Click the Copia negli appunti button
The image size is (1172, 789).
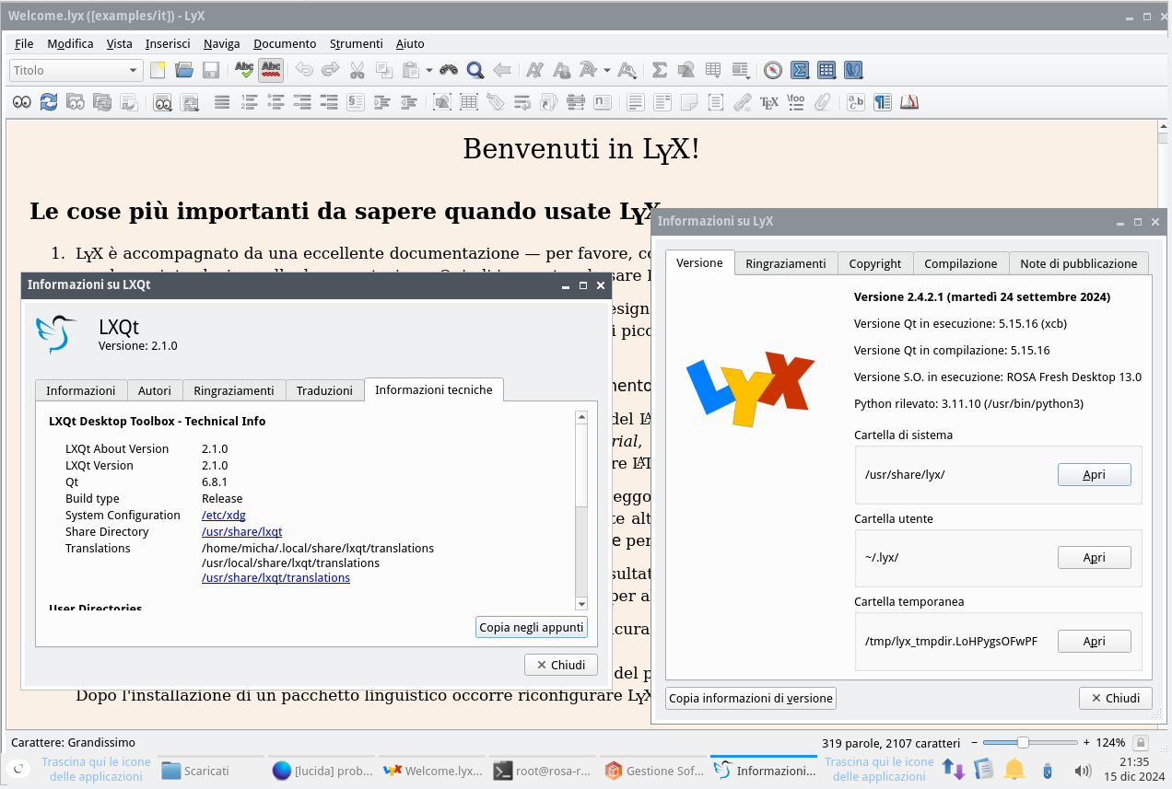pos(532,627)
